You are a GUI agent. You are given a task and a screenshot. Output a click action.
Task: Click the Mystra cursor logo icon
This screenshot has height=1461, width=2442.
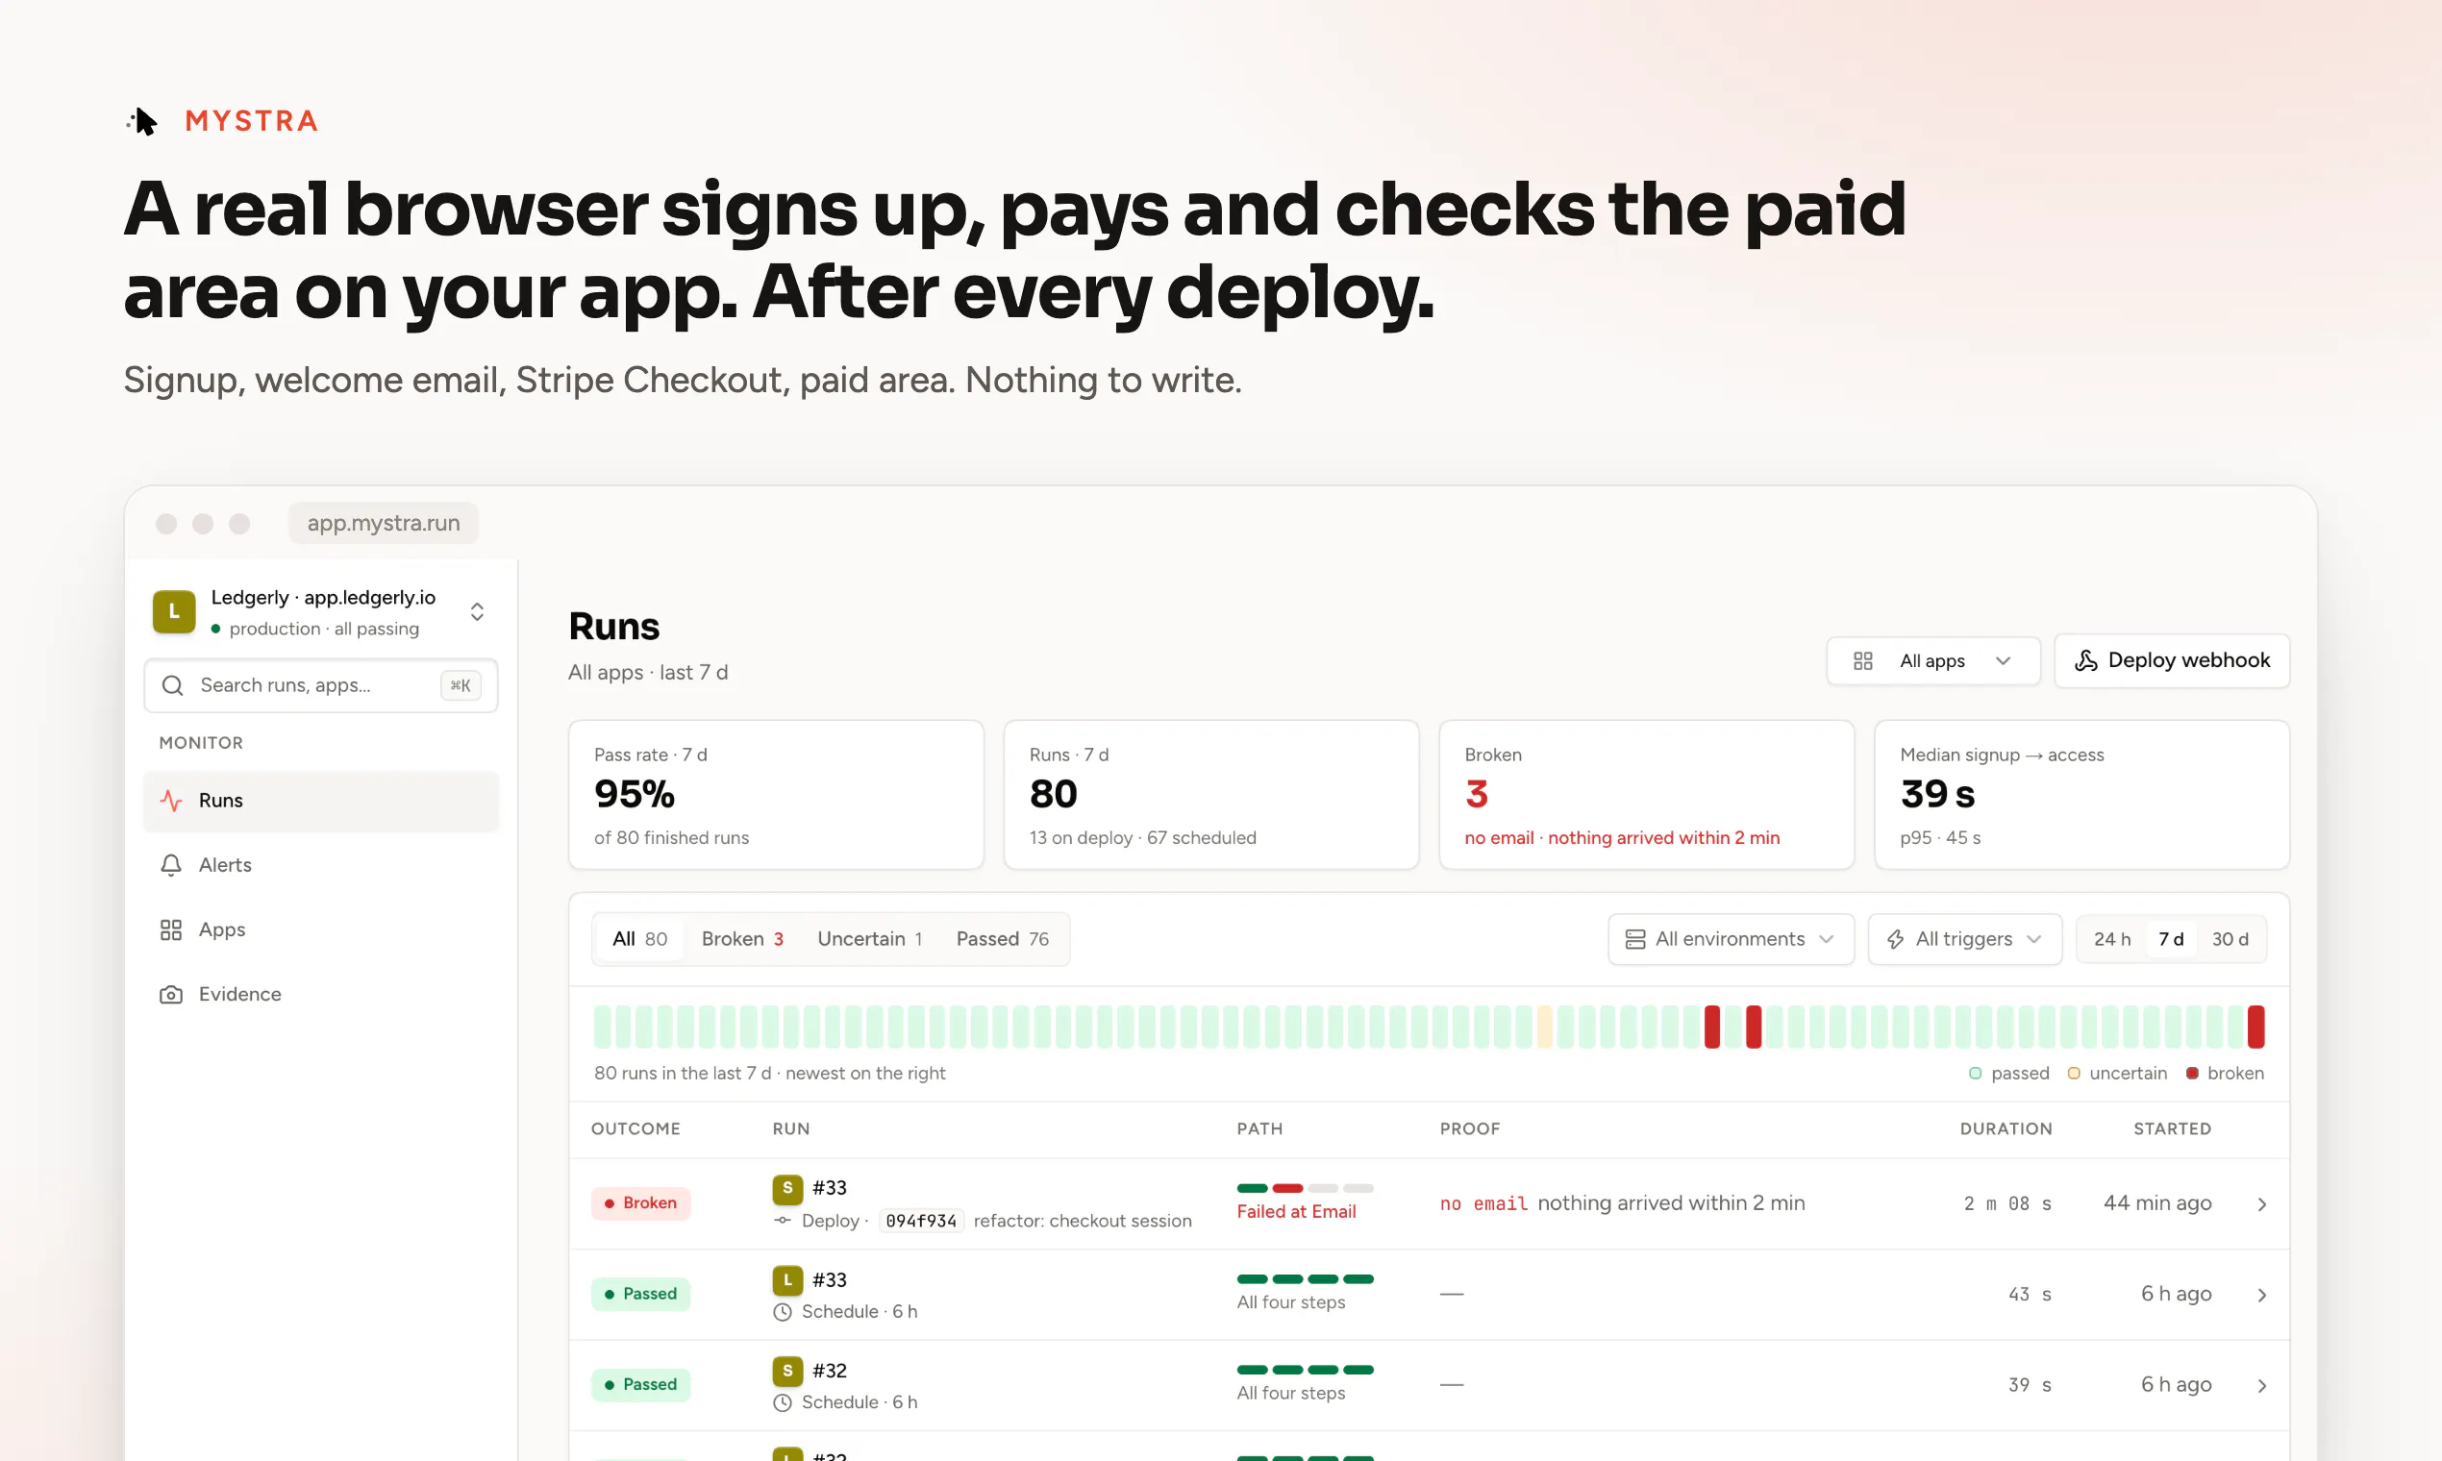pos(143,121)
